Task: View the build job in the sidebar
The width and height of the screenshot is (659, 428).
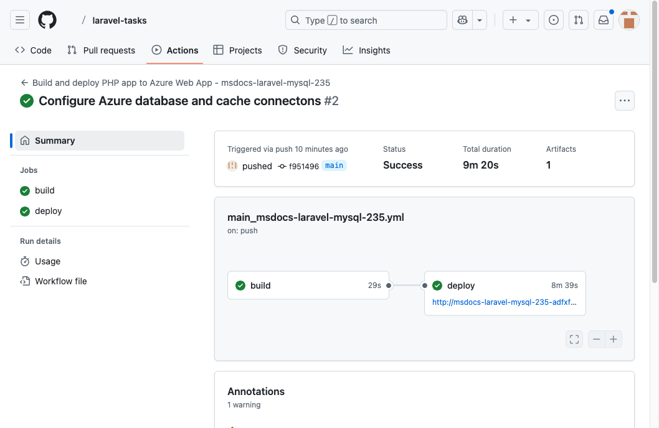Action: (44, 190)
